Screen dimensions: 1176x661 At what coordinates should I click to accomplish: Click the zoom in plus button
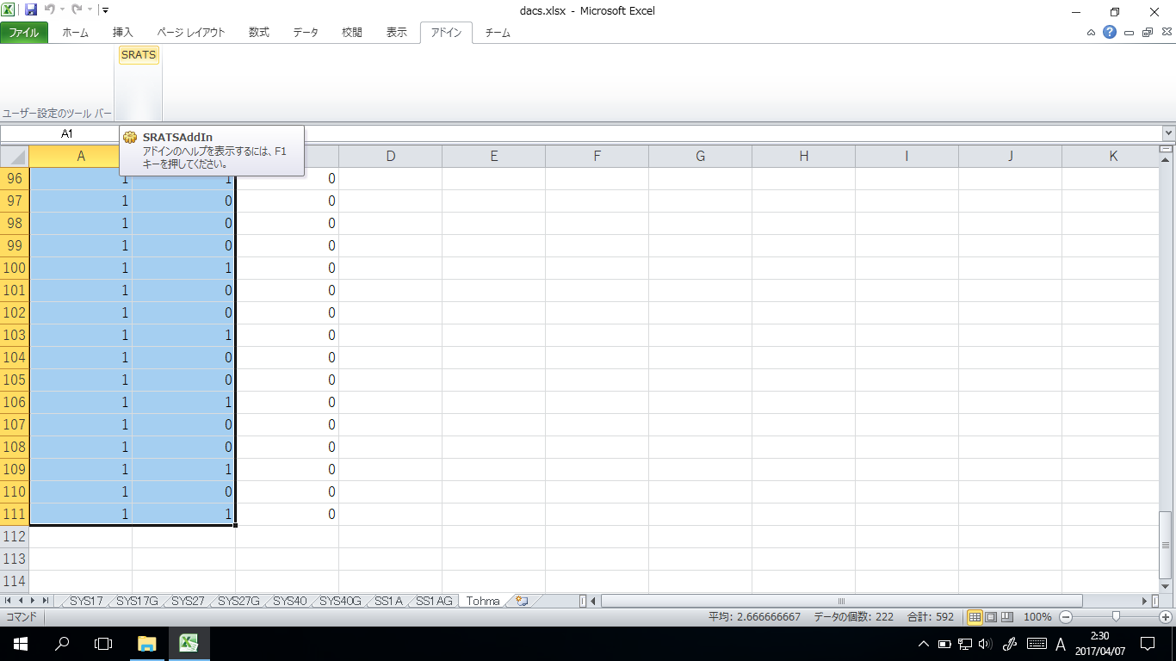pyautogui.click(x=1166, y=617)
